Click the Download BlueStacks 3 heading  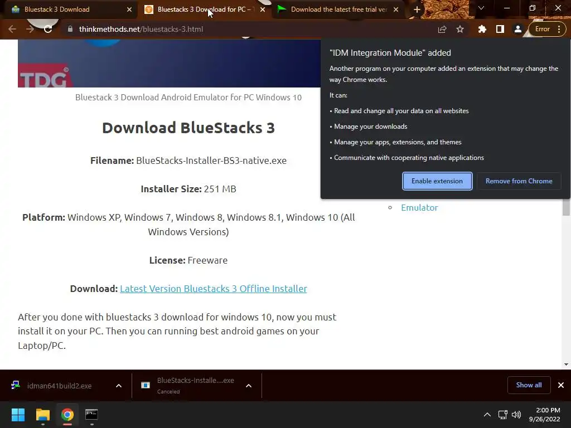(x=188, y=128)
